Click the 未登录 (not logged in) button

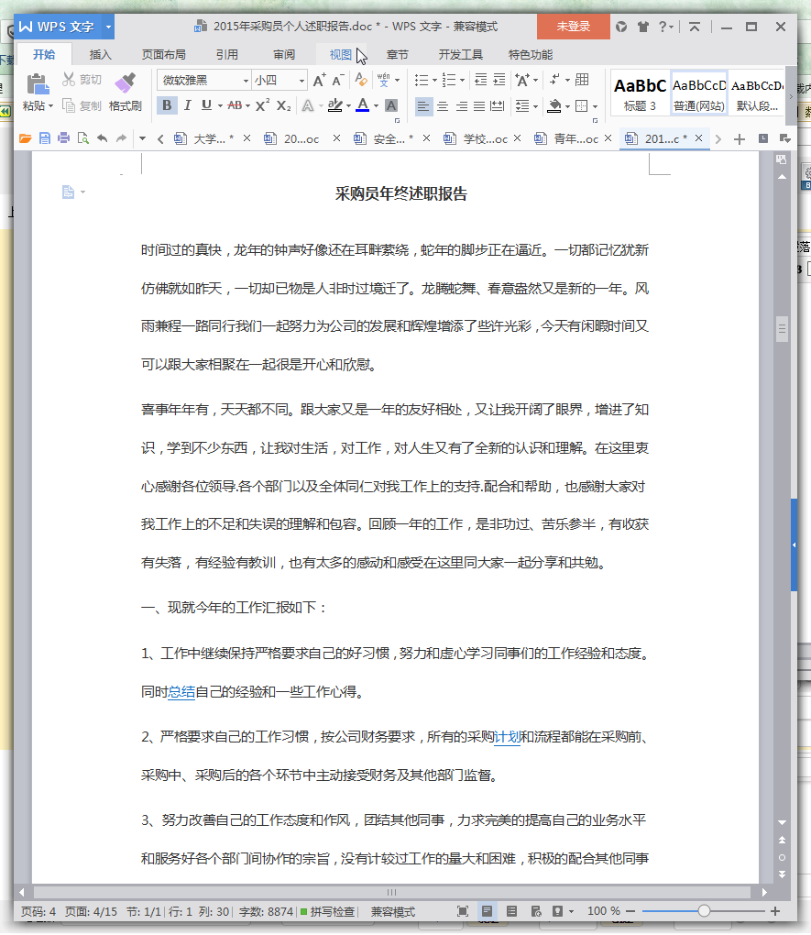click(573, 27)
